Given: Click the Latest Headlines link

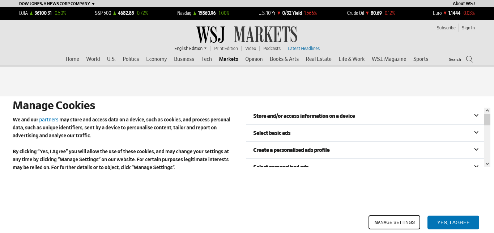Looking at the screenshot, I should click(304, 49).
